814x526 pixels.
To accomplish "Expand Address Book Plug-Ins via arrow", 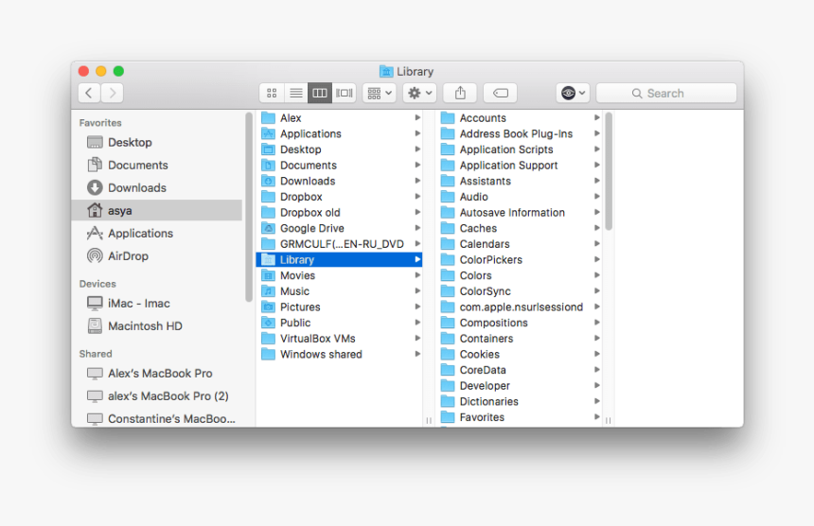I will tap(597, 133).
